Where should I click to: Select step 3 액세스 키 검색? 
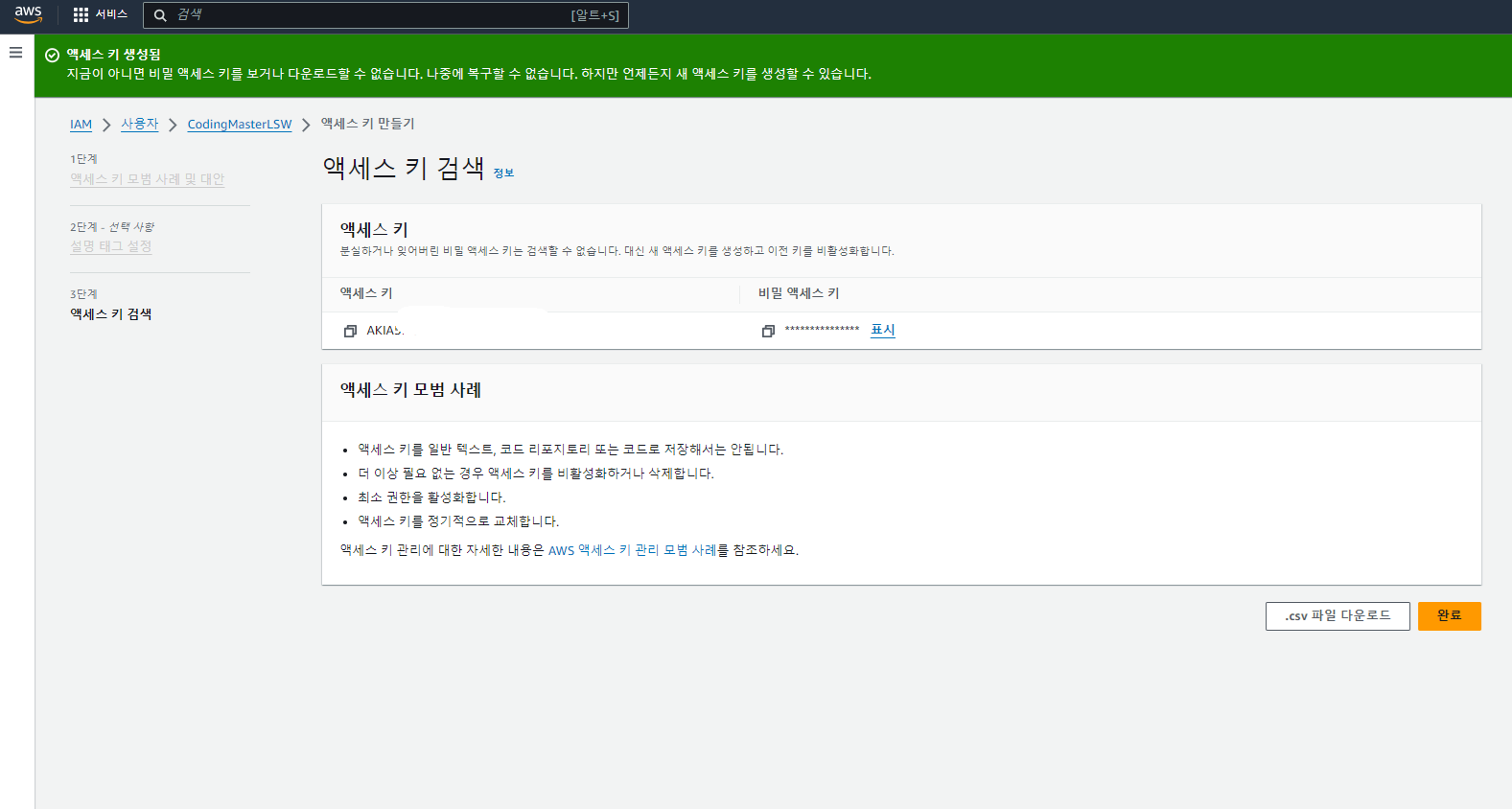pyautogui.click(x=110, y=313)
